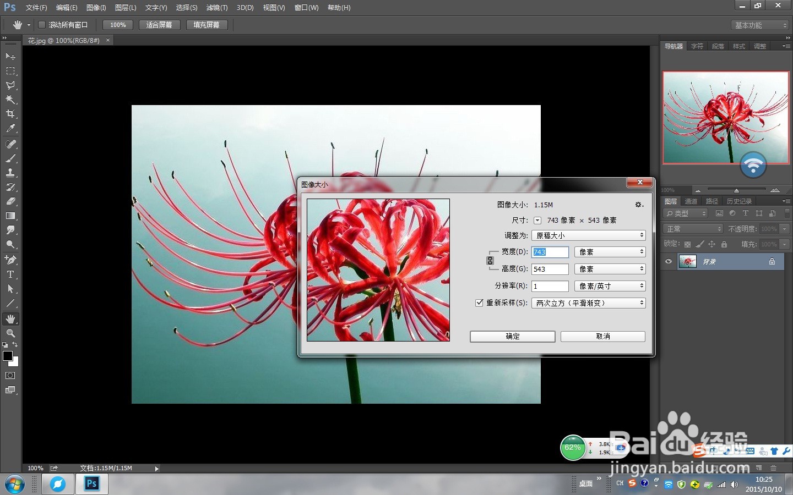The height and width of the screenshot is (495, 793).
Task: Toggle lock all icon in Layers
Action: tap(724, 244)
